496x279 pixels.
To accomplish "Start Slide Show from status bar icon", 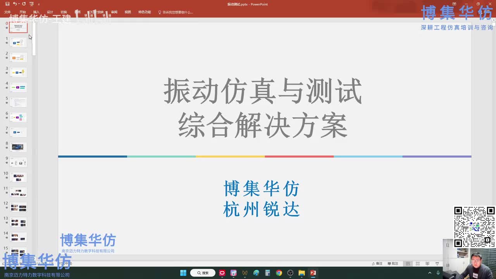I will 437,263.
